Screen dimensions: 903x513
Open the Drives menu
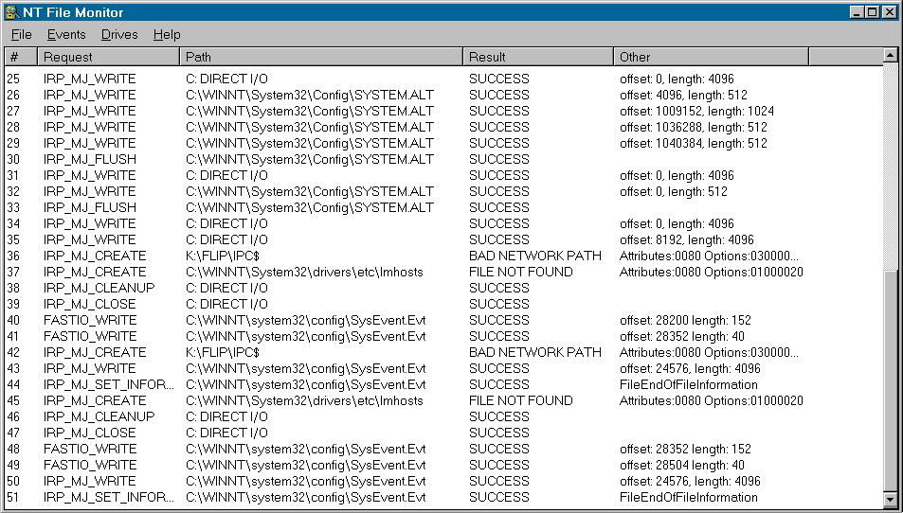coord(119,35)
